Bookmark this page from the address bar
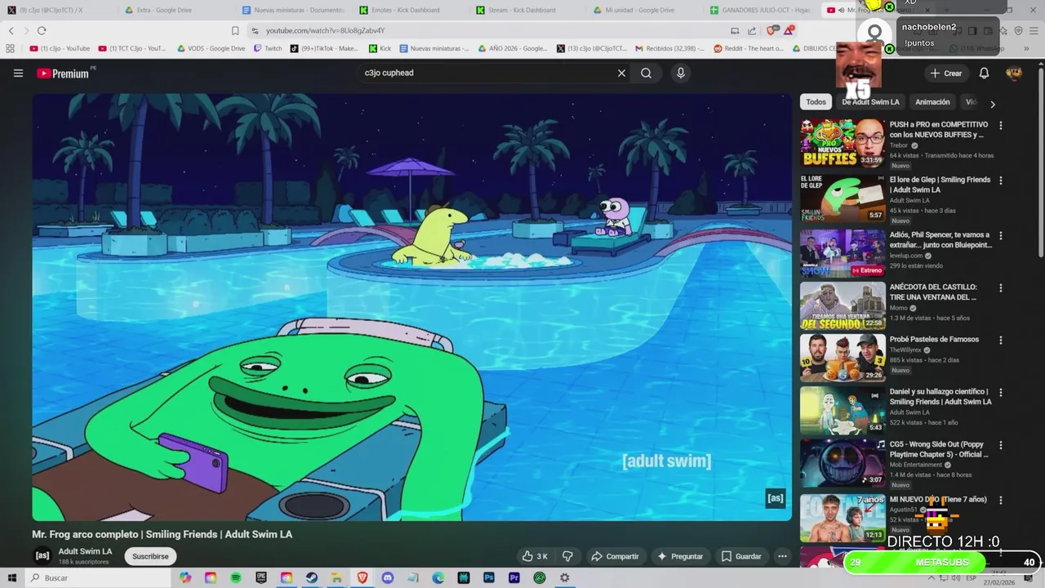This screenshot has width=1045, height=588. tap(235, 30)
